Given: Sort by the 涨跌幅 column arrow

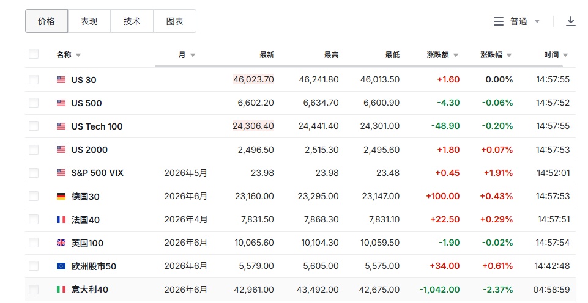Looking at the screenshot, I should tap(510, 55).
